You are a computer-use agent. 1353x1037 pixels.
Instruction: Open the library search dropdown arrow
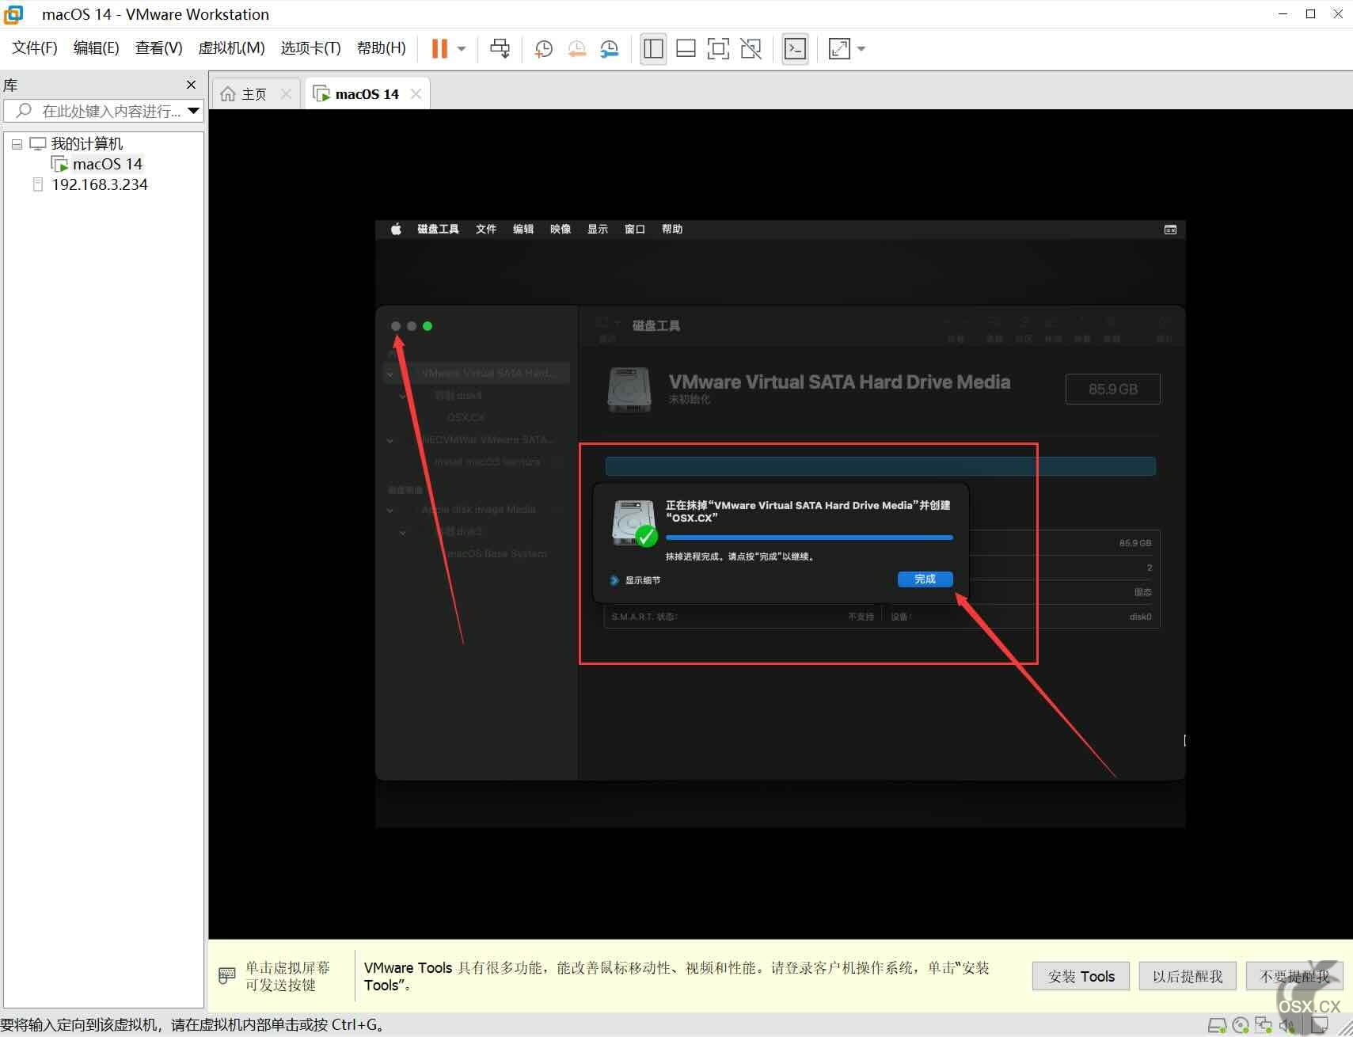pos(193,111)
